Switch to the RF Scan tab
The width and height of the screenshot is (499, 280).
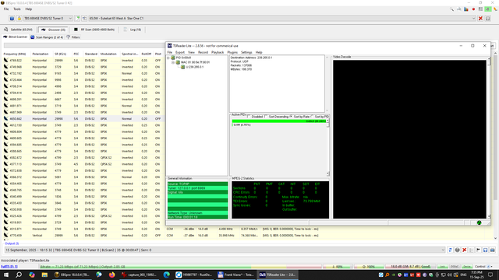tap(94, 30)
